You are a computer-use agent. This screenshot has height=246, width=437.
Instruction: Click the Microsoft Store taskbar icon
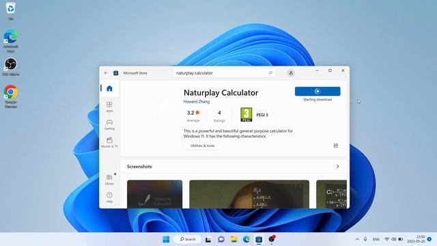[x=259, y=239]
